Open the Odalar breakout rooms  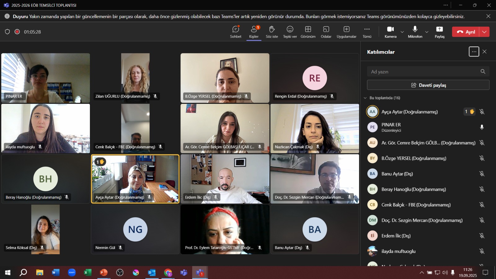326,32
